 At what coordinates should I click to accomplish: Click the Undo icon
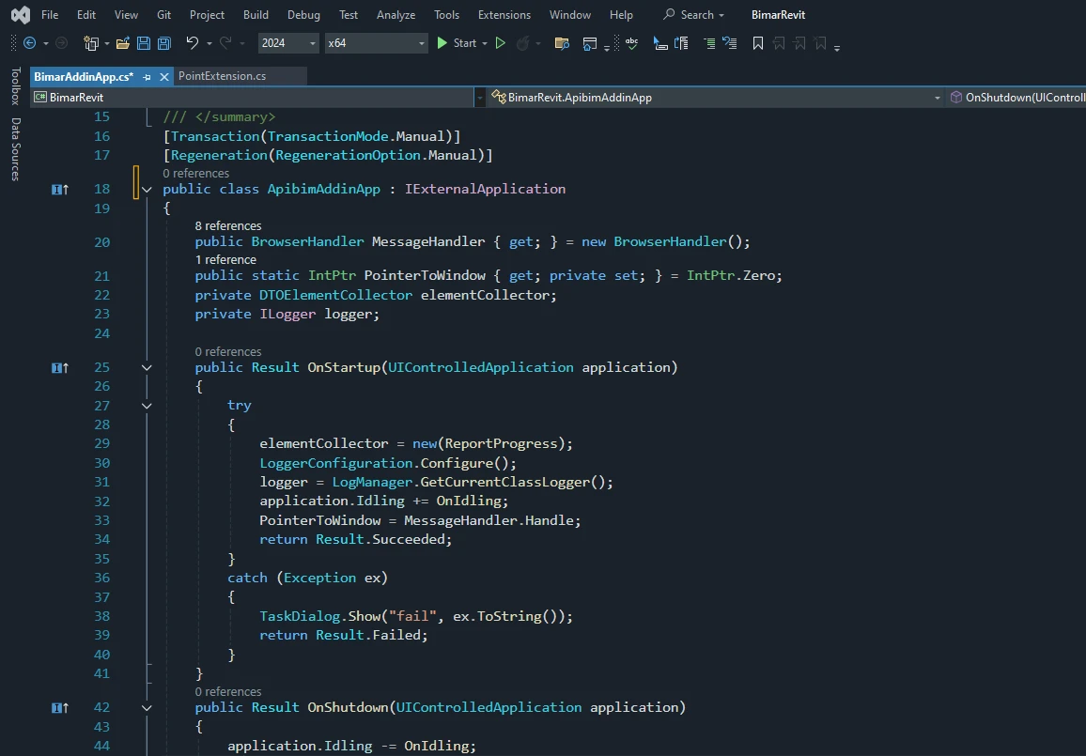[x=193, y=43]
